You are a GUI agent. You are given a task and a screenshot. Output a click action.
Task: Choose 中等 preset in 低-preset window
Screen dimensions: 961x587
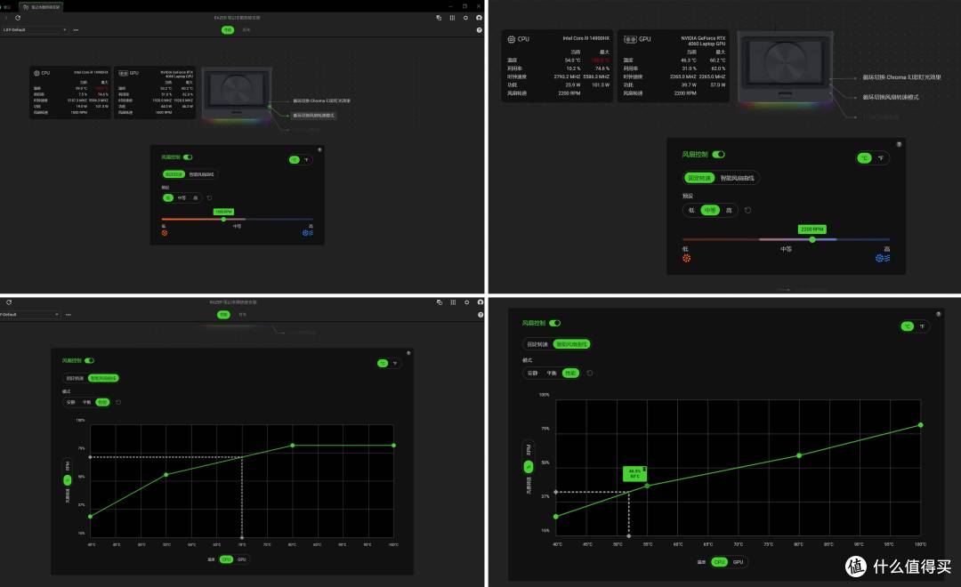pos(182,198)
